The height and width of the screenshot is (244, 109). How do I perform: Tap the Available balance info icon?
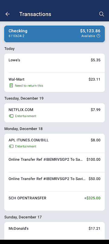pyautogui.click(x=98, y=36)
